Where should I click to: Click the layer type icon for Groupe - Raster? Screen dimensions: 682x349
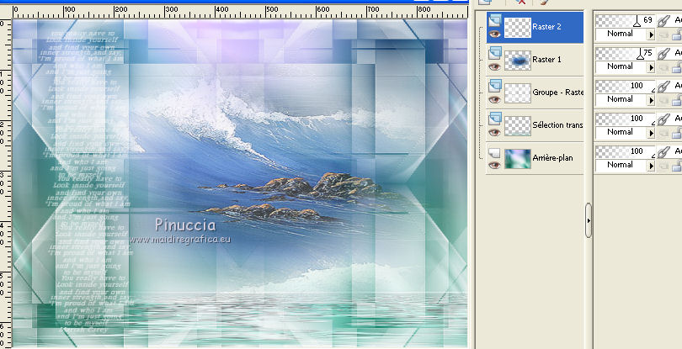click(494, 86)
